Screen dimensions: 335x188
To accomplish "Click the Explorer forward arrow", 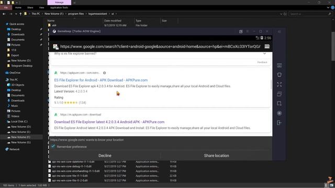I will coord(10,14).
